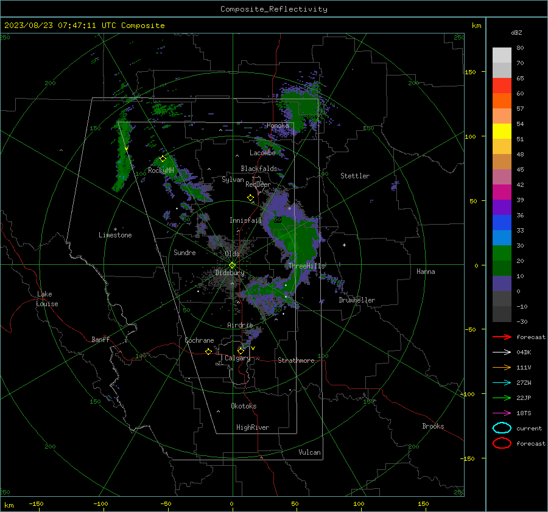
Task: Click the Didsbury town label
Action: click(230, 273)
